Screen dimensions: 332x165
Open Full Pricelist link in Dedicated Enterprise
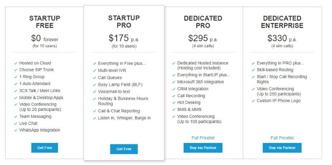[x=282, y=138]
